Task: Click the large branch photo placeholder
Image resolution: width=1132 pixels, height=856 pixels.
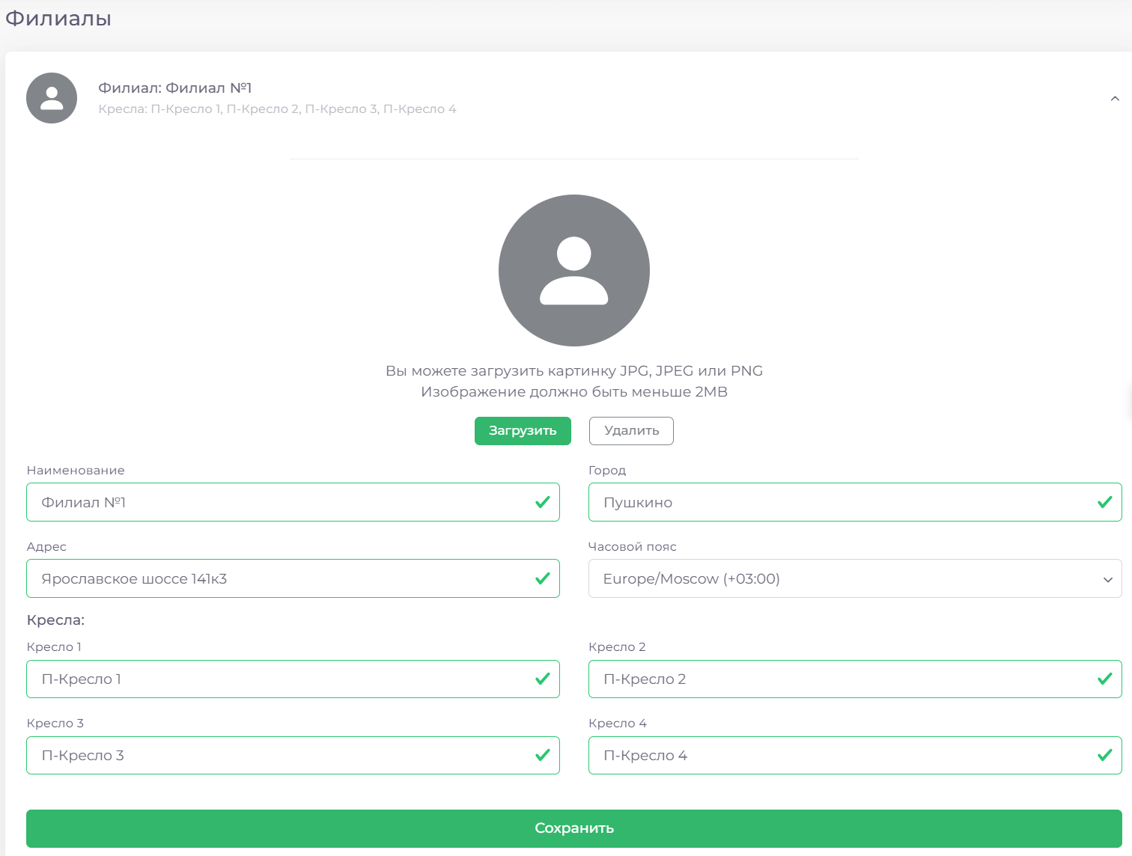Action: [x=574, y=270]
